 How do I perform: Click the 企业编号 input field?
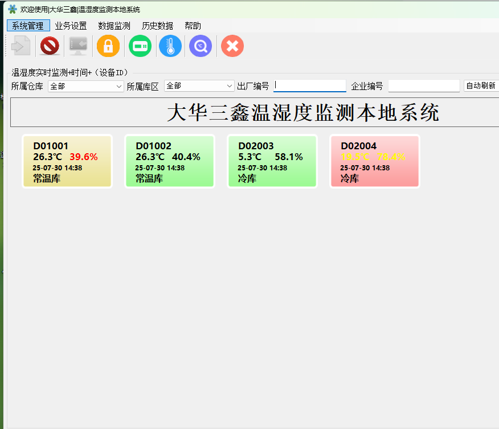click(424, 86)
